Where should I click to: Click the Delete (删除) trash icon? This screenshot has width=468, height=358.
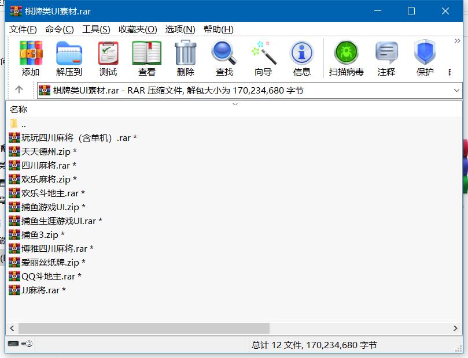click(186, 59)
